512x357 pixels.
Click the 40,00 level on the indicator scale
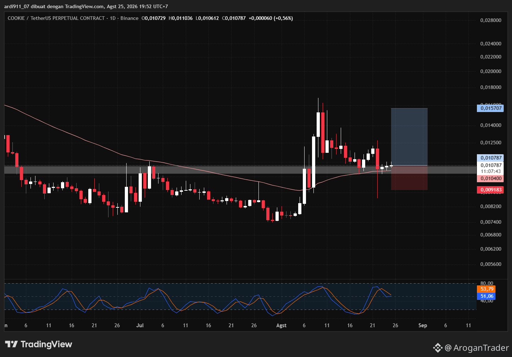click(x=487, y=301)
